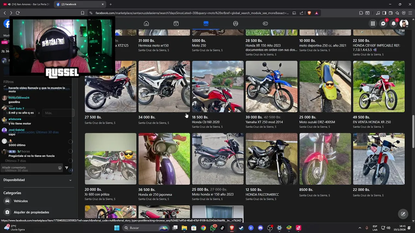Open the 34 000 Bs. motorcycle listing photo
The width and height of the screenshot is (415, 233).
pos(164,86)
